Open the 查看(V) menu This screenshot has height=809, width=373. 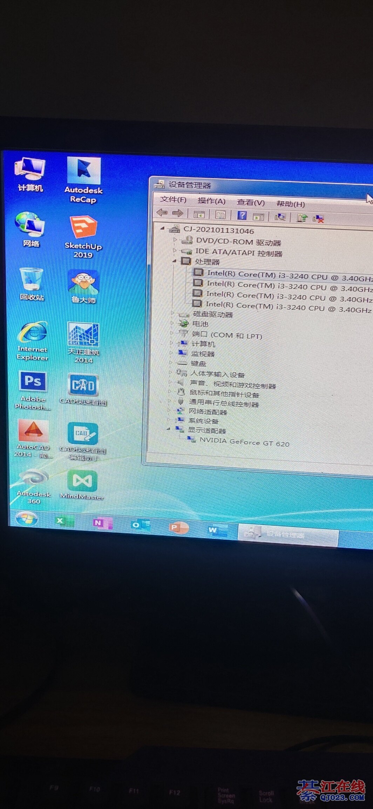click(250, 202)
